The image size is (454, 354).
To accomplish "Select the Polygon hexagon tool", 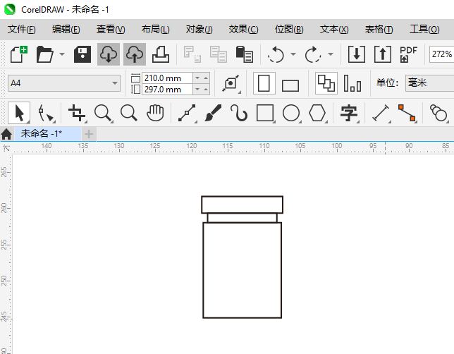I will tap(317, 113).
